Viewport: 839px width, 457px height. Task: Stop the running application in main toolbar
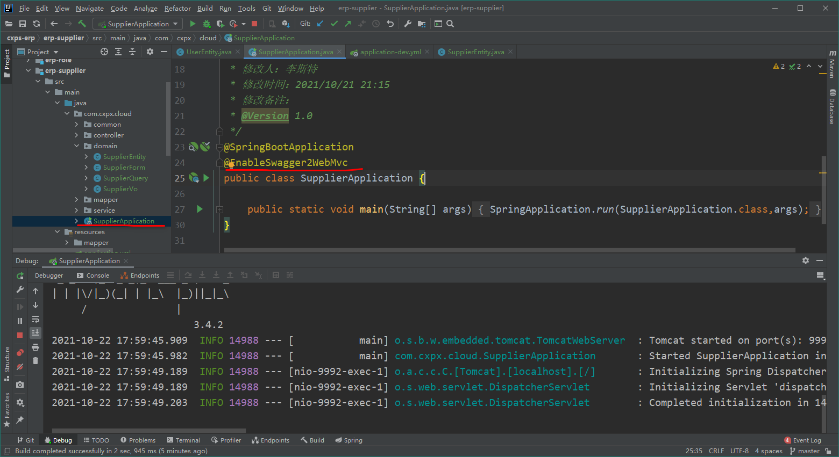[254, 24]
